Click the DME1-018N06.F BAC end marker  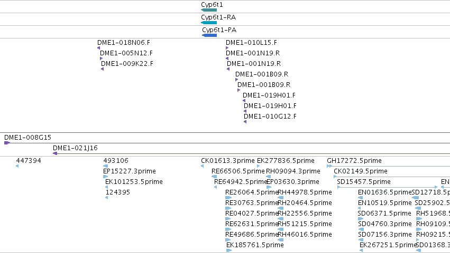tap(99, 48)
